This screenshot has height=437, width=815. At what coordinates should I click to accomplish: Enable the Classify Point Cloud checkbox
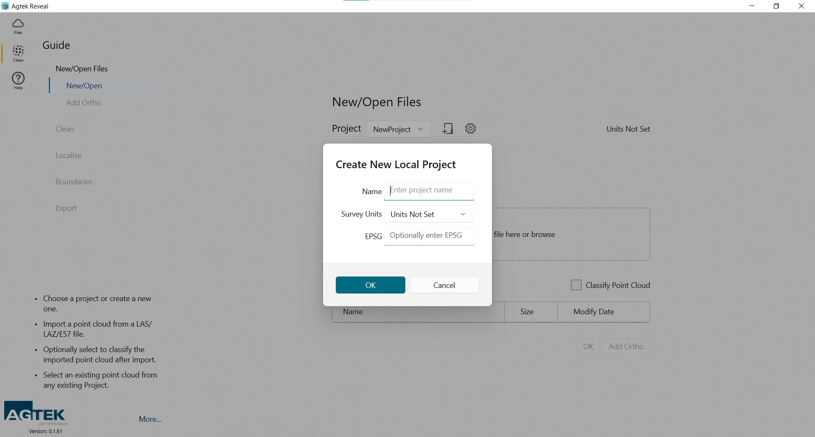click(576, 285)
